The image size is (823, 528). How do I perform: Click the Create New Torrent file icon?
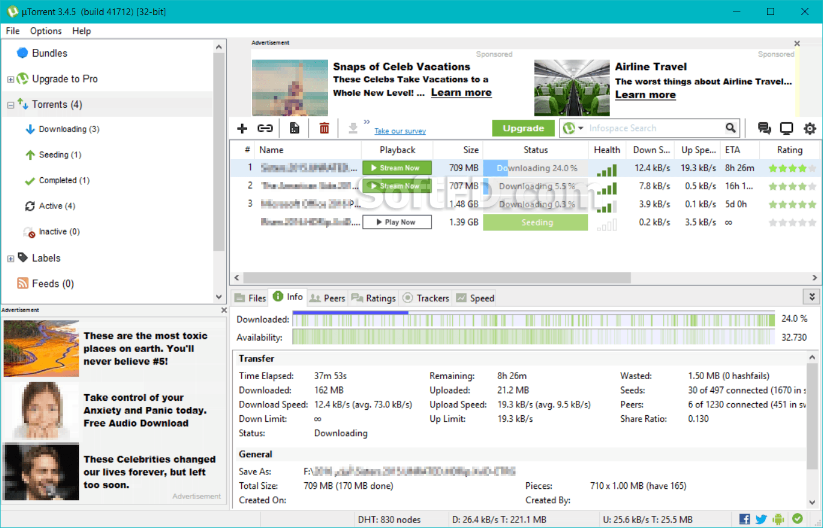294,128
